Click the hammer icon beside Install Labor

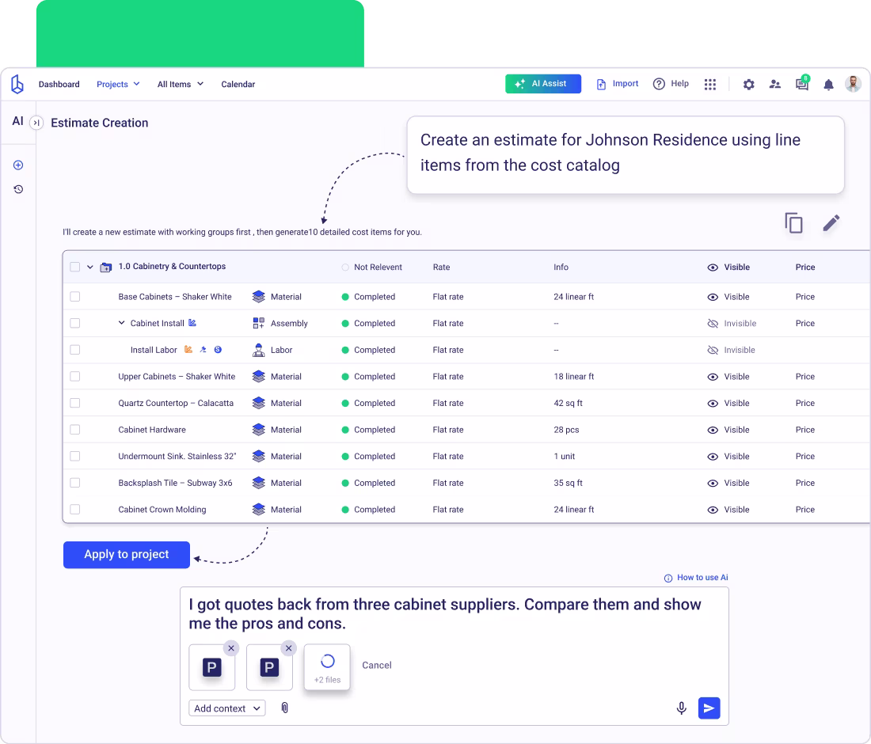click(x=203, y=349)
